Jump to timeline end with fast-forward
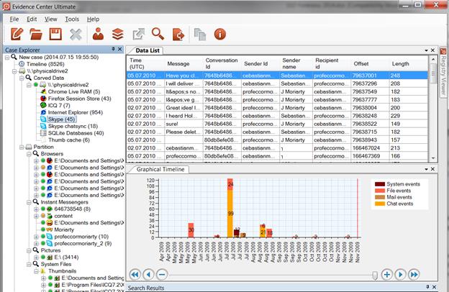449x292 pixels. click(x=414, y=275)
